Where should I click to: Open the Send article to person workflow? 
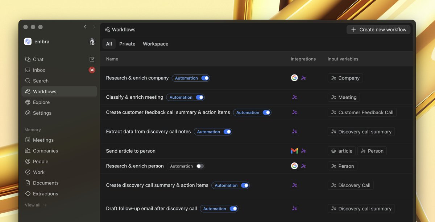pos(131,151)
